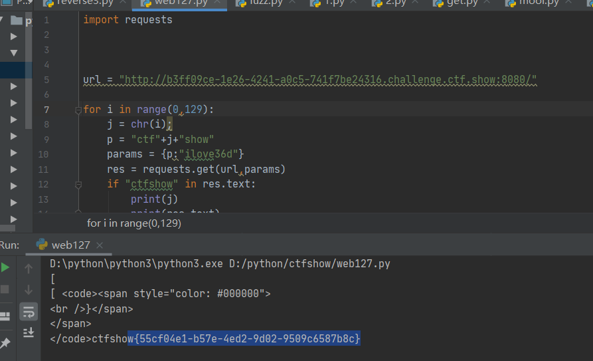The image size is (593, 361).
Task: Click the 'p = "ctf"+j+"show"' line
Action: (160, 140)
